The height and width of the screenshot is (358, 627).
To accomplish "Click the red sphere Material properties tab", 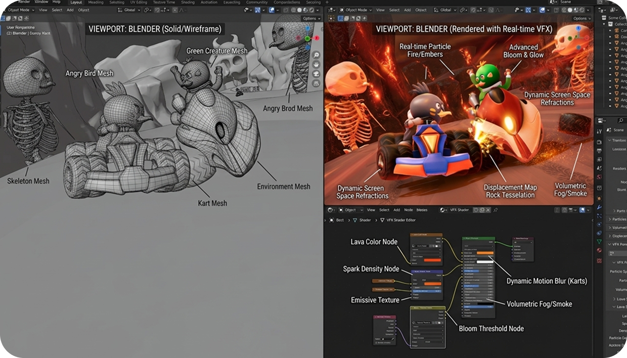I will tap(599, 250).
